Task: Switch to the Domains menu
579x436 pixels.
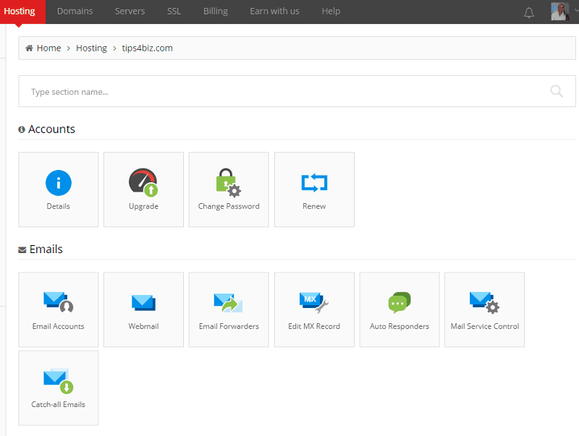Action: (x=75, y=12)
